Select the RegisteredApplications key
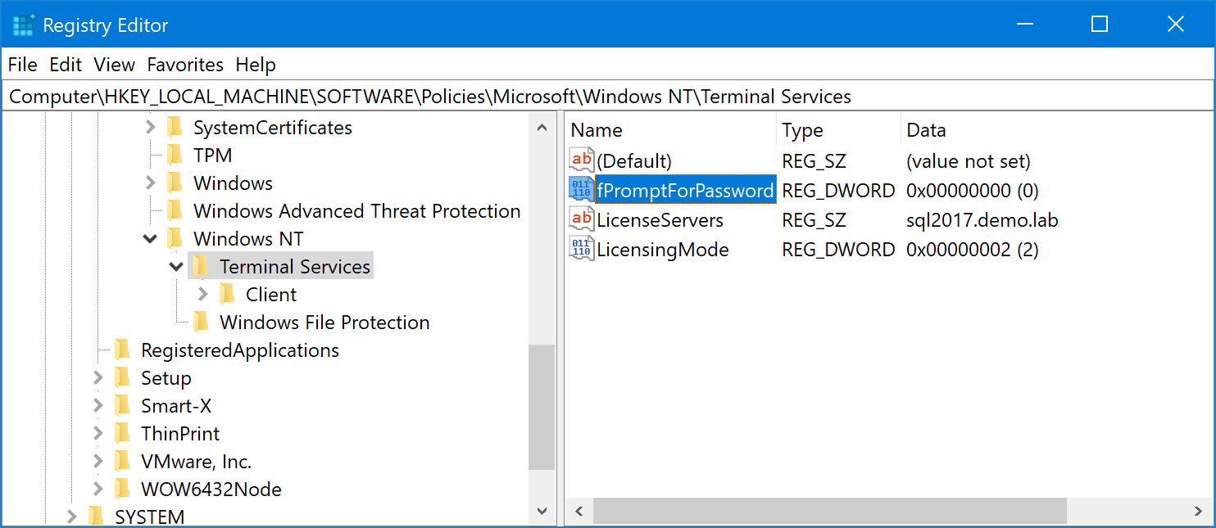The image size is (1216, 528). point(239,350)
